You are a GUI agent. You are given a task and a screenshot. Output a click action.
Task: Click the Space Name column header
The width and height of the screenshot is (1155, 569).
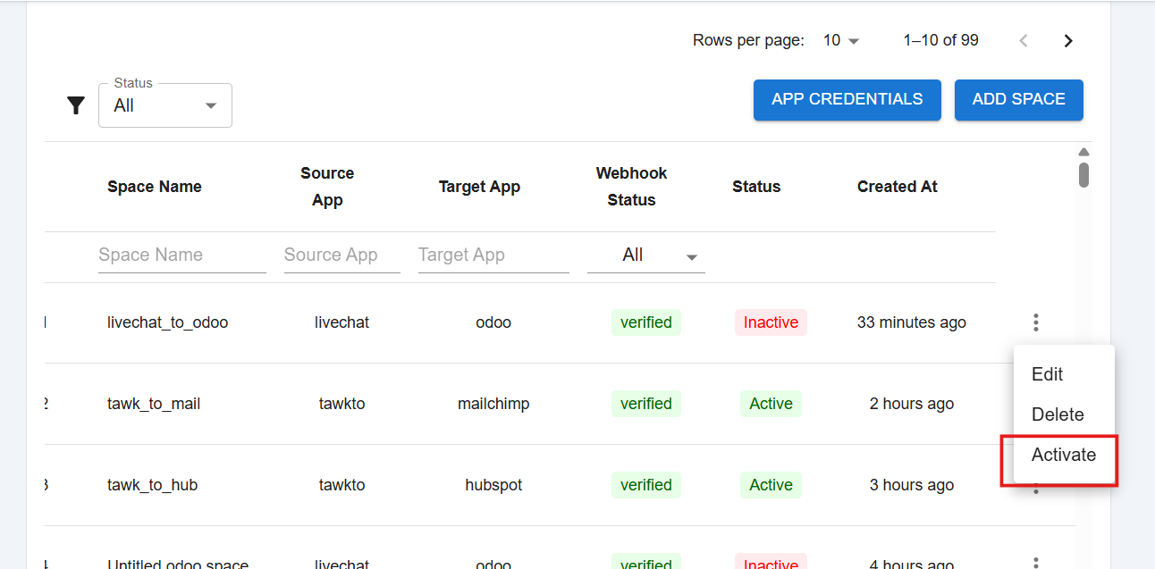point(155,187)
